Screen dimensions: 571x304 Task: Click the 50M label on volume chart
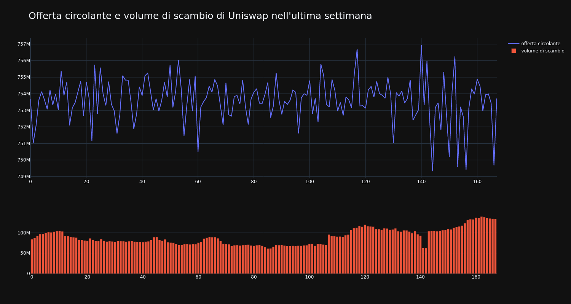pyautogui.click(x=24, y=253)
